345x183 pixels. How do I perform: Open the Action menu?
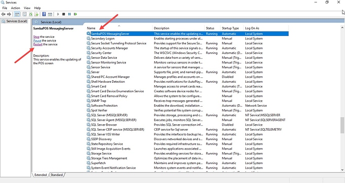pyautogui.click(x=15, y=8)
